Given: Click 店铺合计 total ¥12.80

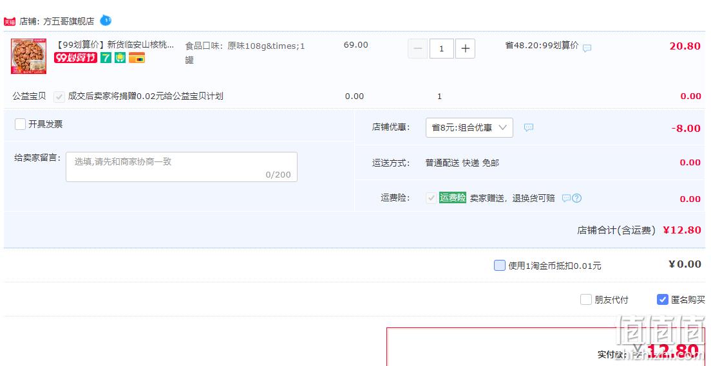Looking at the screenshot, I should click(682, 230).
